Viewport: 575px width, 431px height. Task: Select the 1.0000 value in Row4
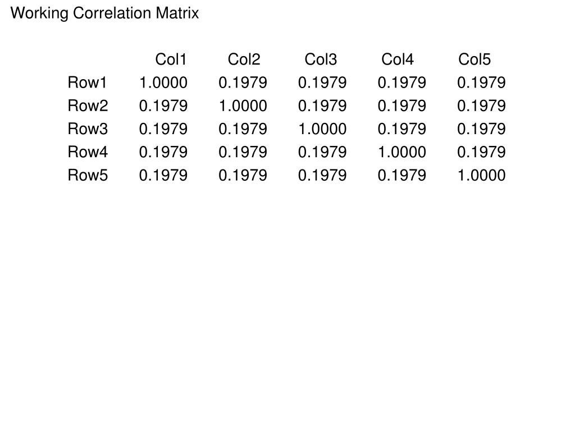point(402,152)
